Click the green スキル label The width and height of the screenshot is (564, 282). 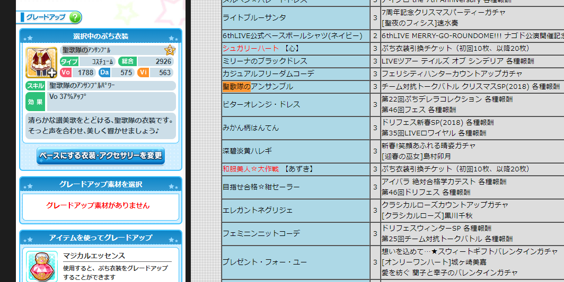[x=36, y=86]
